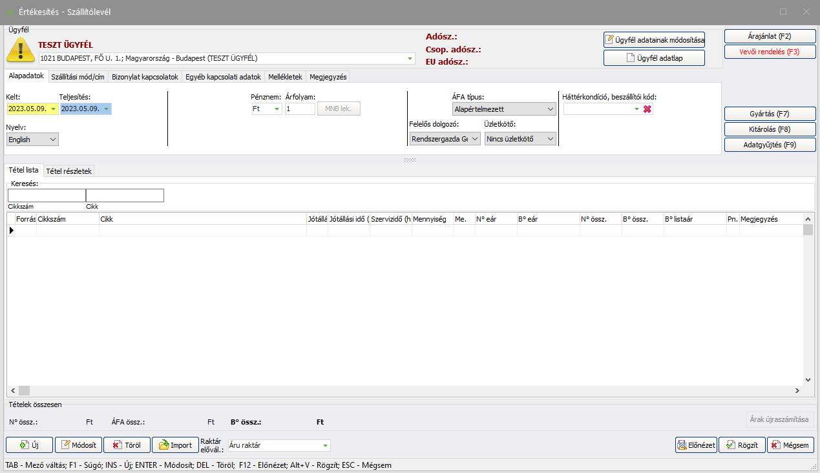Image resolution: width=820 pixels, height=473 pixels.
Task: Open the Kelt date dropdown
Action: click(x=53, y=109)
